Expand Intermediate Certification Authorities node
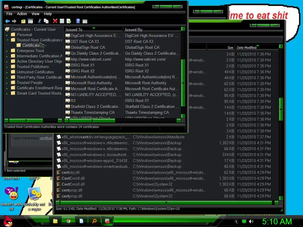 pyautogui.click(x=7, y=56)
